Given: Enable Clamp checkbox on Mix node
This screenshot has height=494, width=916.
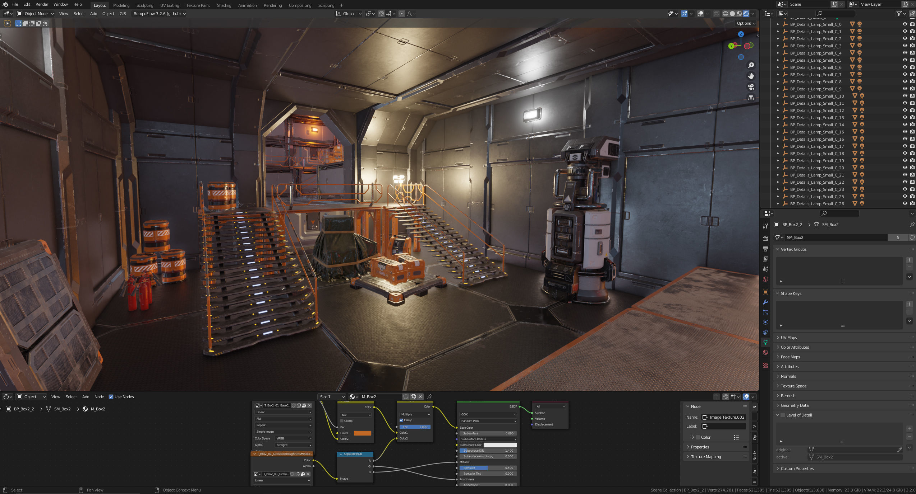Looking at the screenshot, I should coord(342,421).
